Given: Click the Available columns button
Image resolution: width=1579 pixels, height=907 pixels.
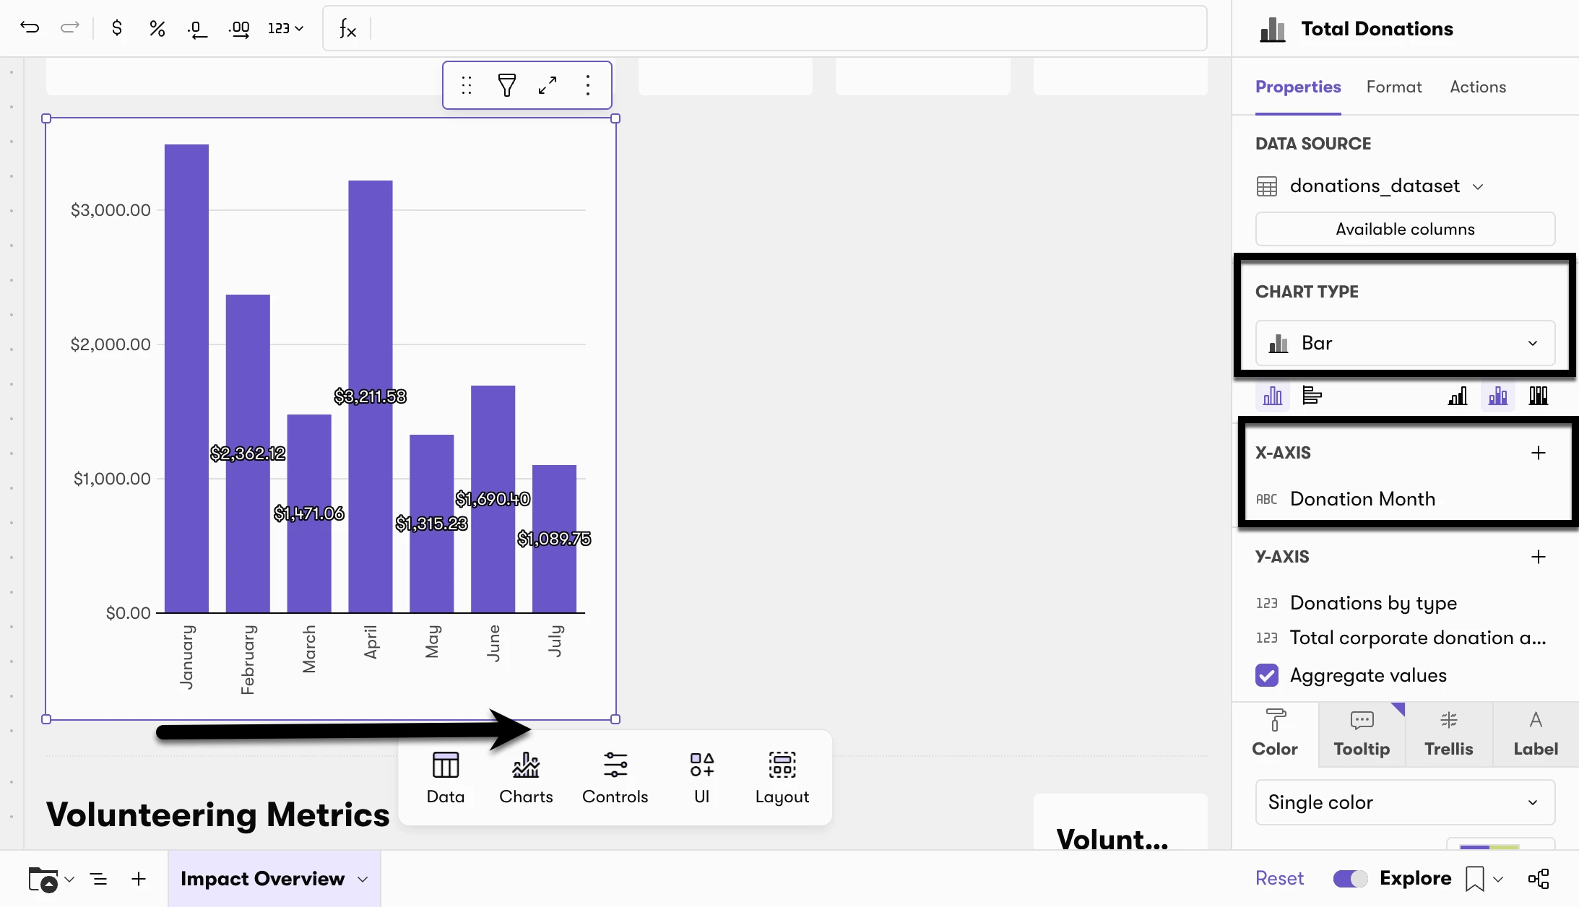Looking at the screenshot, I should 1405,229.
